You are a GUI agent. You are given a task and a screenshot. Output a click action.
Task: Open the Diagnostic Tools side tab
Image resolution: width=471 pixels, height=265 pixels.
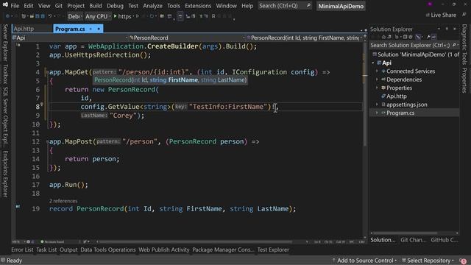point(464,44)
